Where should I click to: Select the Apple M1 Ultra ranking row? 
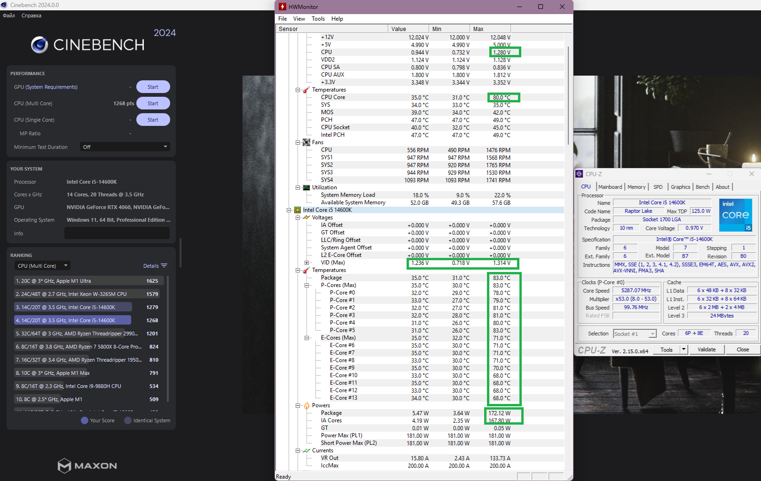[89, 281]
